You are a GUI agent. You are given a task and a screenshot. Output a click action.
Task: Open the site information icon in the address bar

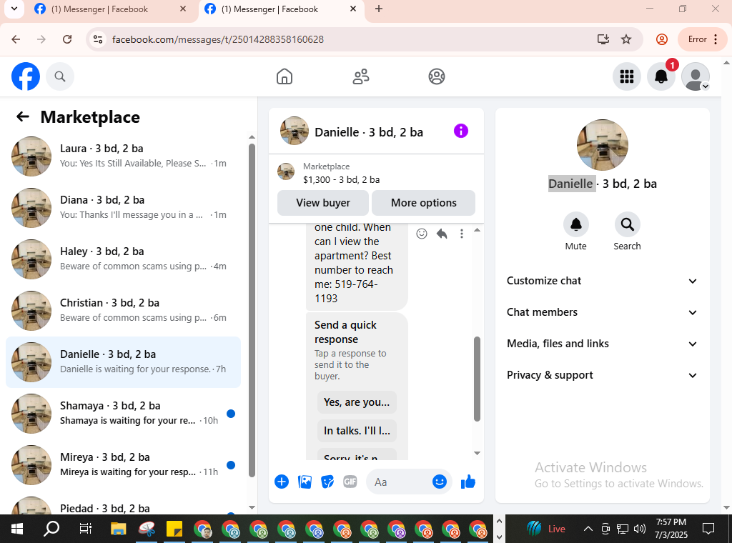click(97, 39)
